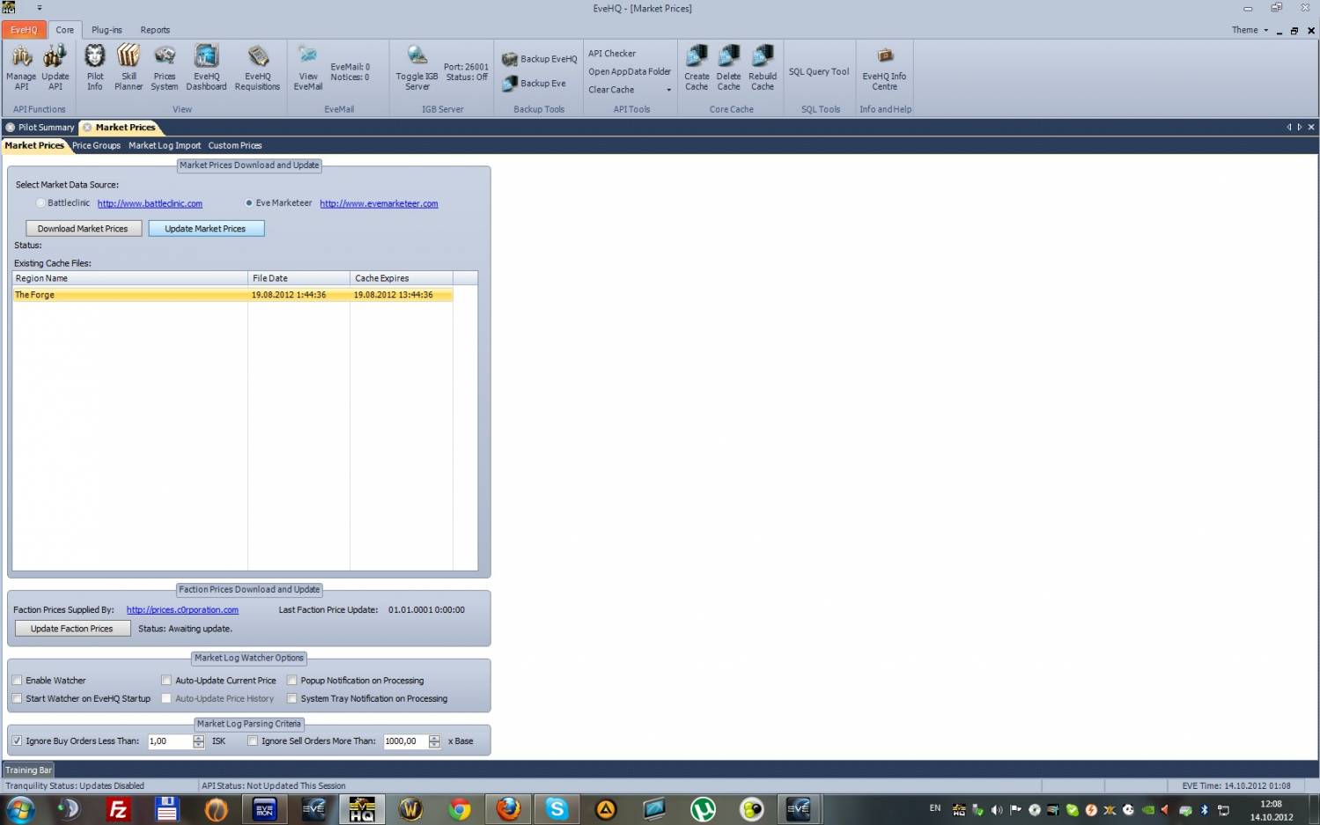Open Skype from the taskbar
This screenshot has height=825, width=1320.
[x=557, y=809]
